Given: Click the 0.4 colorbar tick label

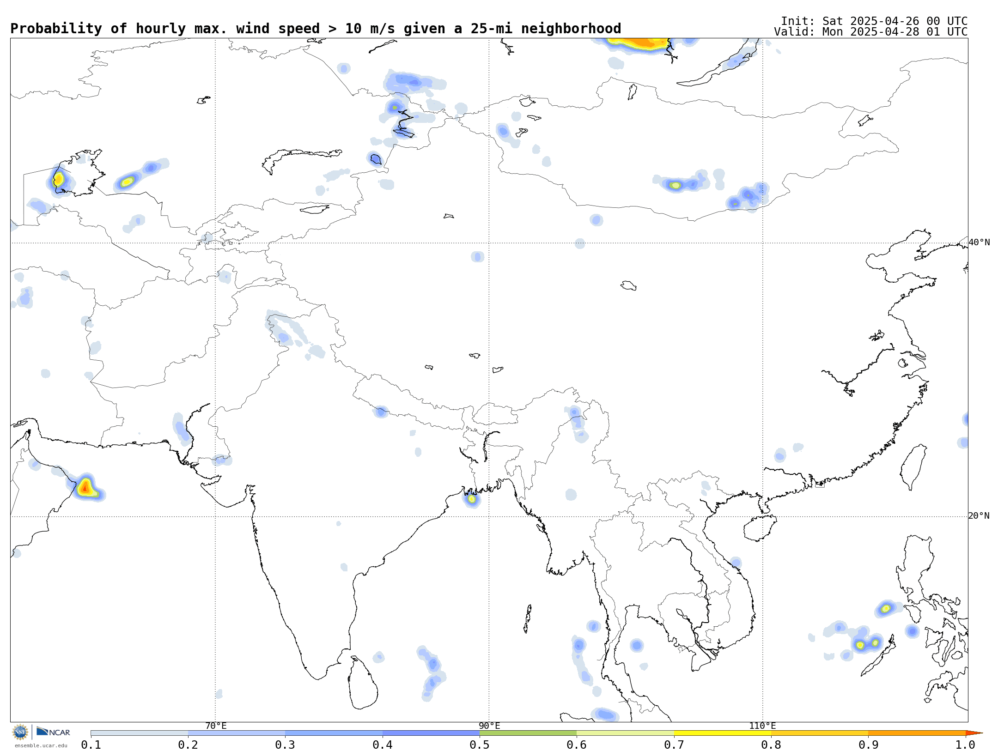Looking at the screenshot, I should [383, 745].
